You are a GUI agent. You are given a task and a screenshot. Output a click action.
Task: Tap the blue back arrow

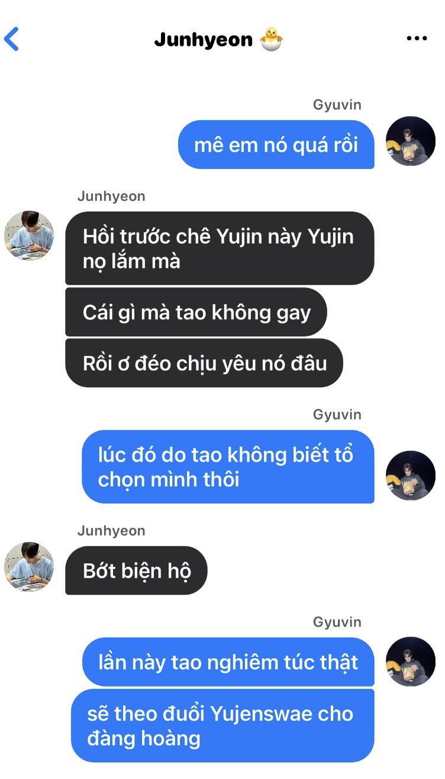coord(11,39)
